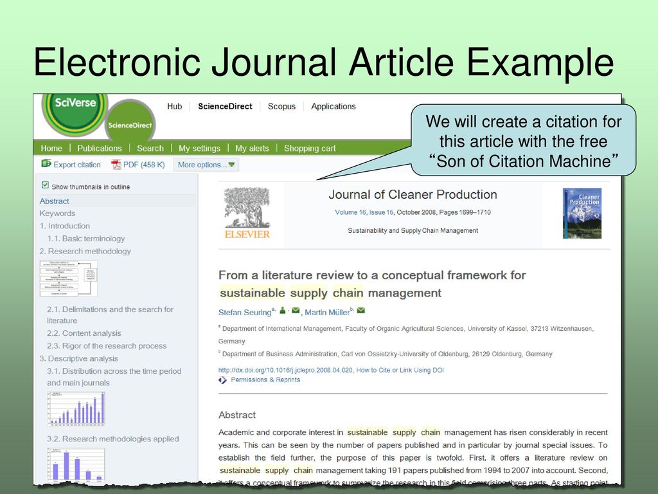
Task: Open the bar chart thumbnail under section 3.1
Action: (x=76, y=408)
